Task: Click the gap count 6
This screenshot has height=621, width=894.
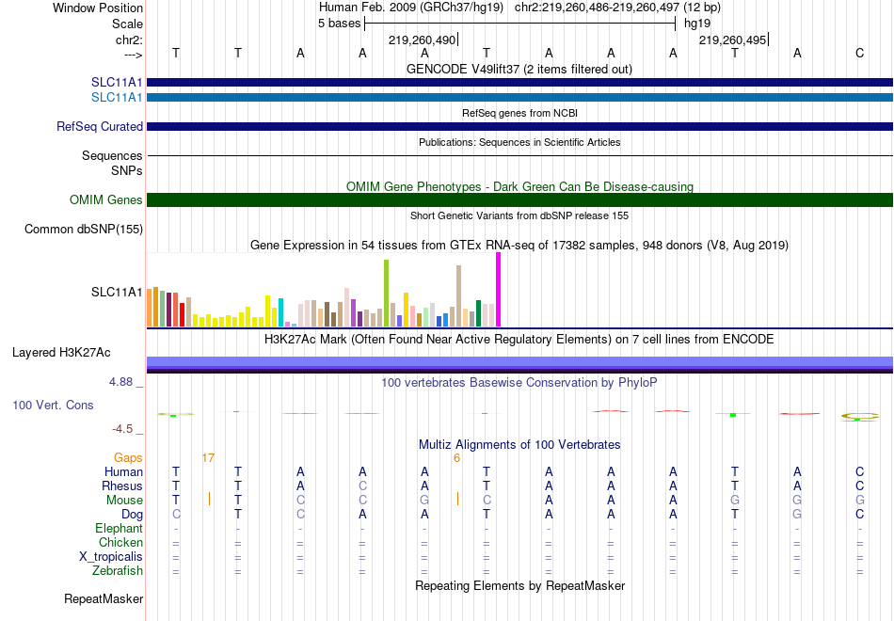Action: 456,458
